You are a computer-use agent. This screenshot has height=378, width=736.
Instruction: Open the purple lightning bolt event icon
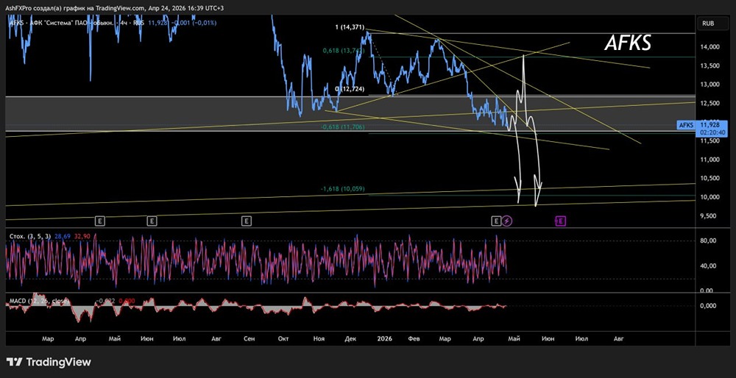(507, 221)
